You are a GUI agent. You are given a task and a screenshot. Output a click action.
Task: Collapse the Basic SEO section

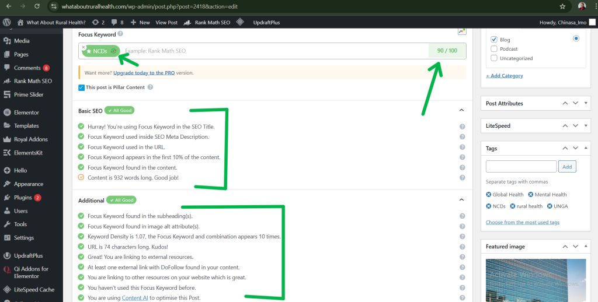[x=461, y=110]
